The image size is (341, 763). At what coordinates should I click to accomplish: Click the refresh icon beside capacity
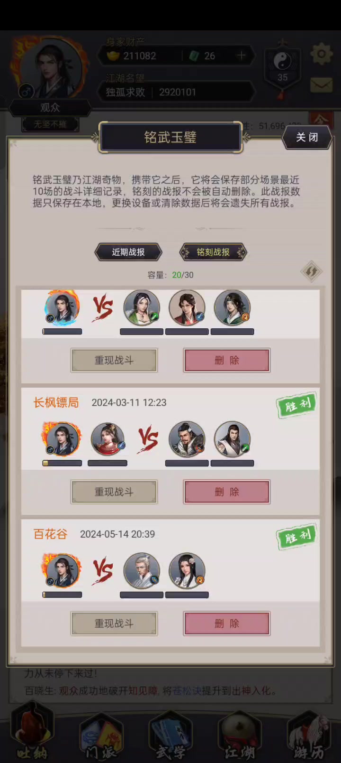point(311,272)
